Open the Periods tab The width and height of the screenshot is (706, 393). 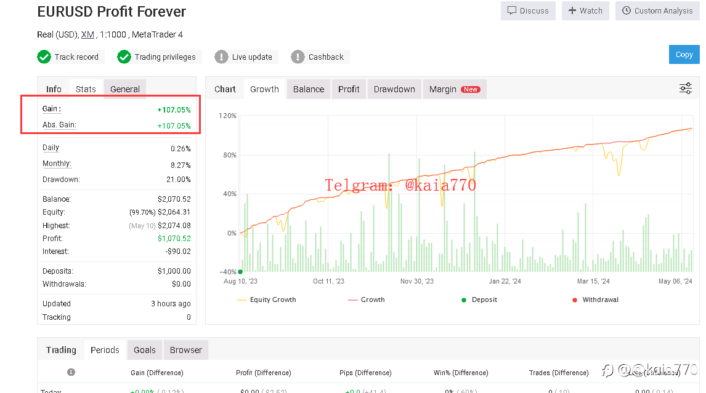(x=105, y=350)
